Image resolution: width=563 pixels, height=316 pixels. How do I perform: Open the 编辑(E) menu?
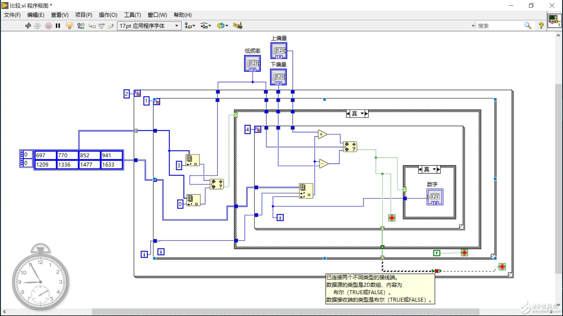[x=36, y=15]
